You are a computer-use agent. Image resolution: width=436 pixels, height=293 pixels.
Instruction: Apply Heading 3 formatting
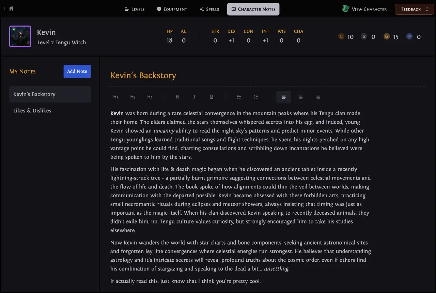pos(150,97)
